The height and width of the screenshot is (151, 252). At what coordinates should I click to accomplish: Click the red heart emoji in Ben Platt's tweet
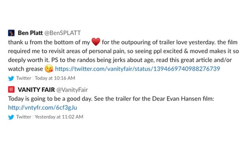coord(96,42)
